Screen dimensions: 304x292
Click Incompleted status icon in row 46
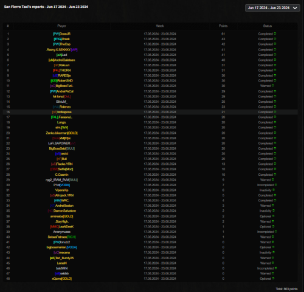pyautogui.click(x=276, y=268)
